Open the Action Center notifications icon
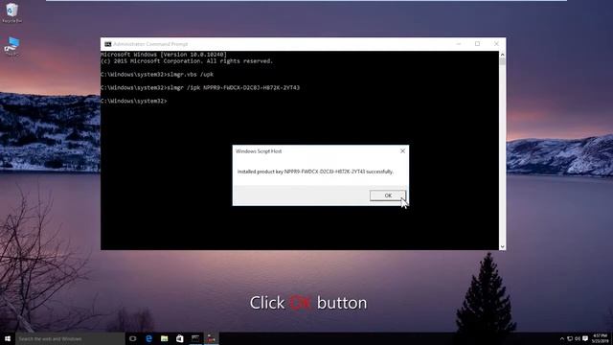This screenshot has height=345, width=613. tap(585, 338)
